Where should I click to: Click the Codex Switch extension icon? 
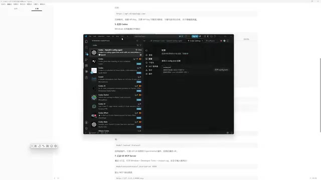coord(94,97)
